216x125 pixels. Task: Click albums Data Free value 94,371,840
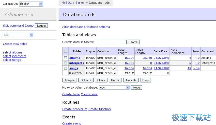click(161, 58)
